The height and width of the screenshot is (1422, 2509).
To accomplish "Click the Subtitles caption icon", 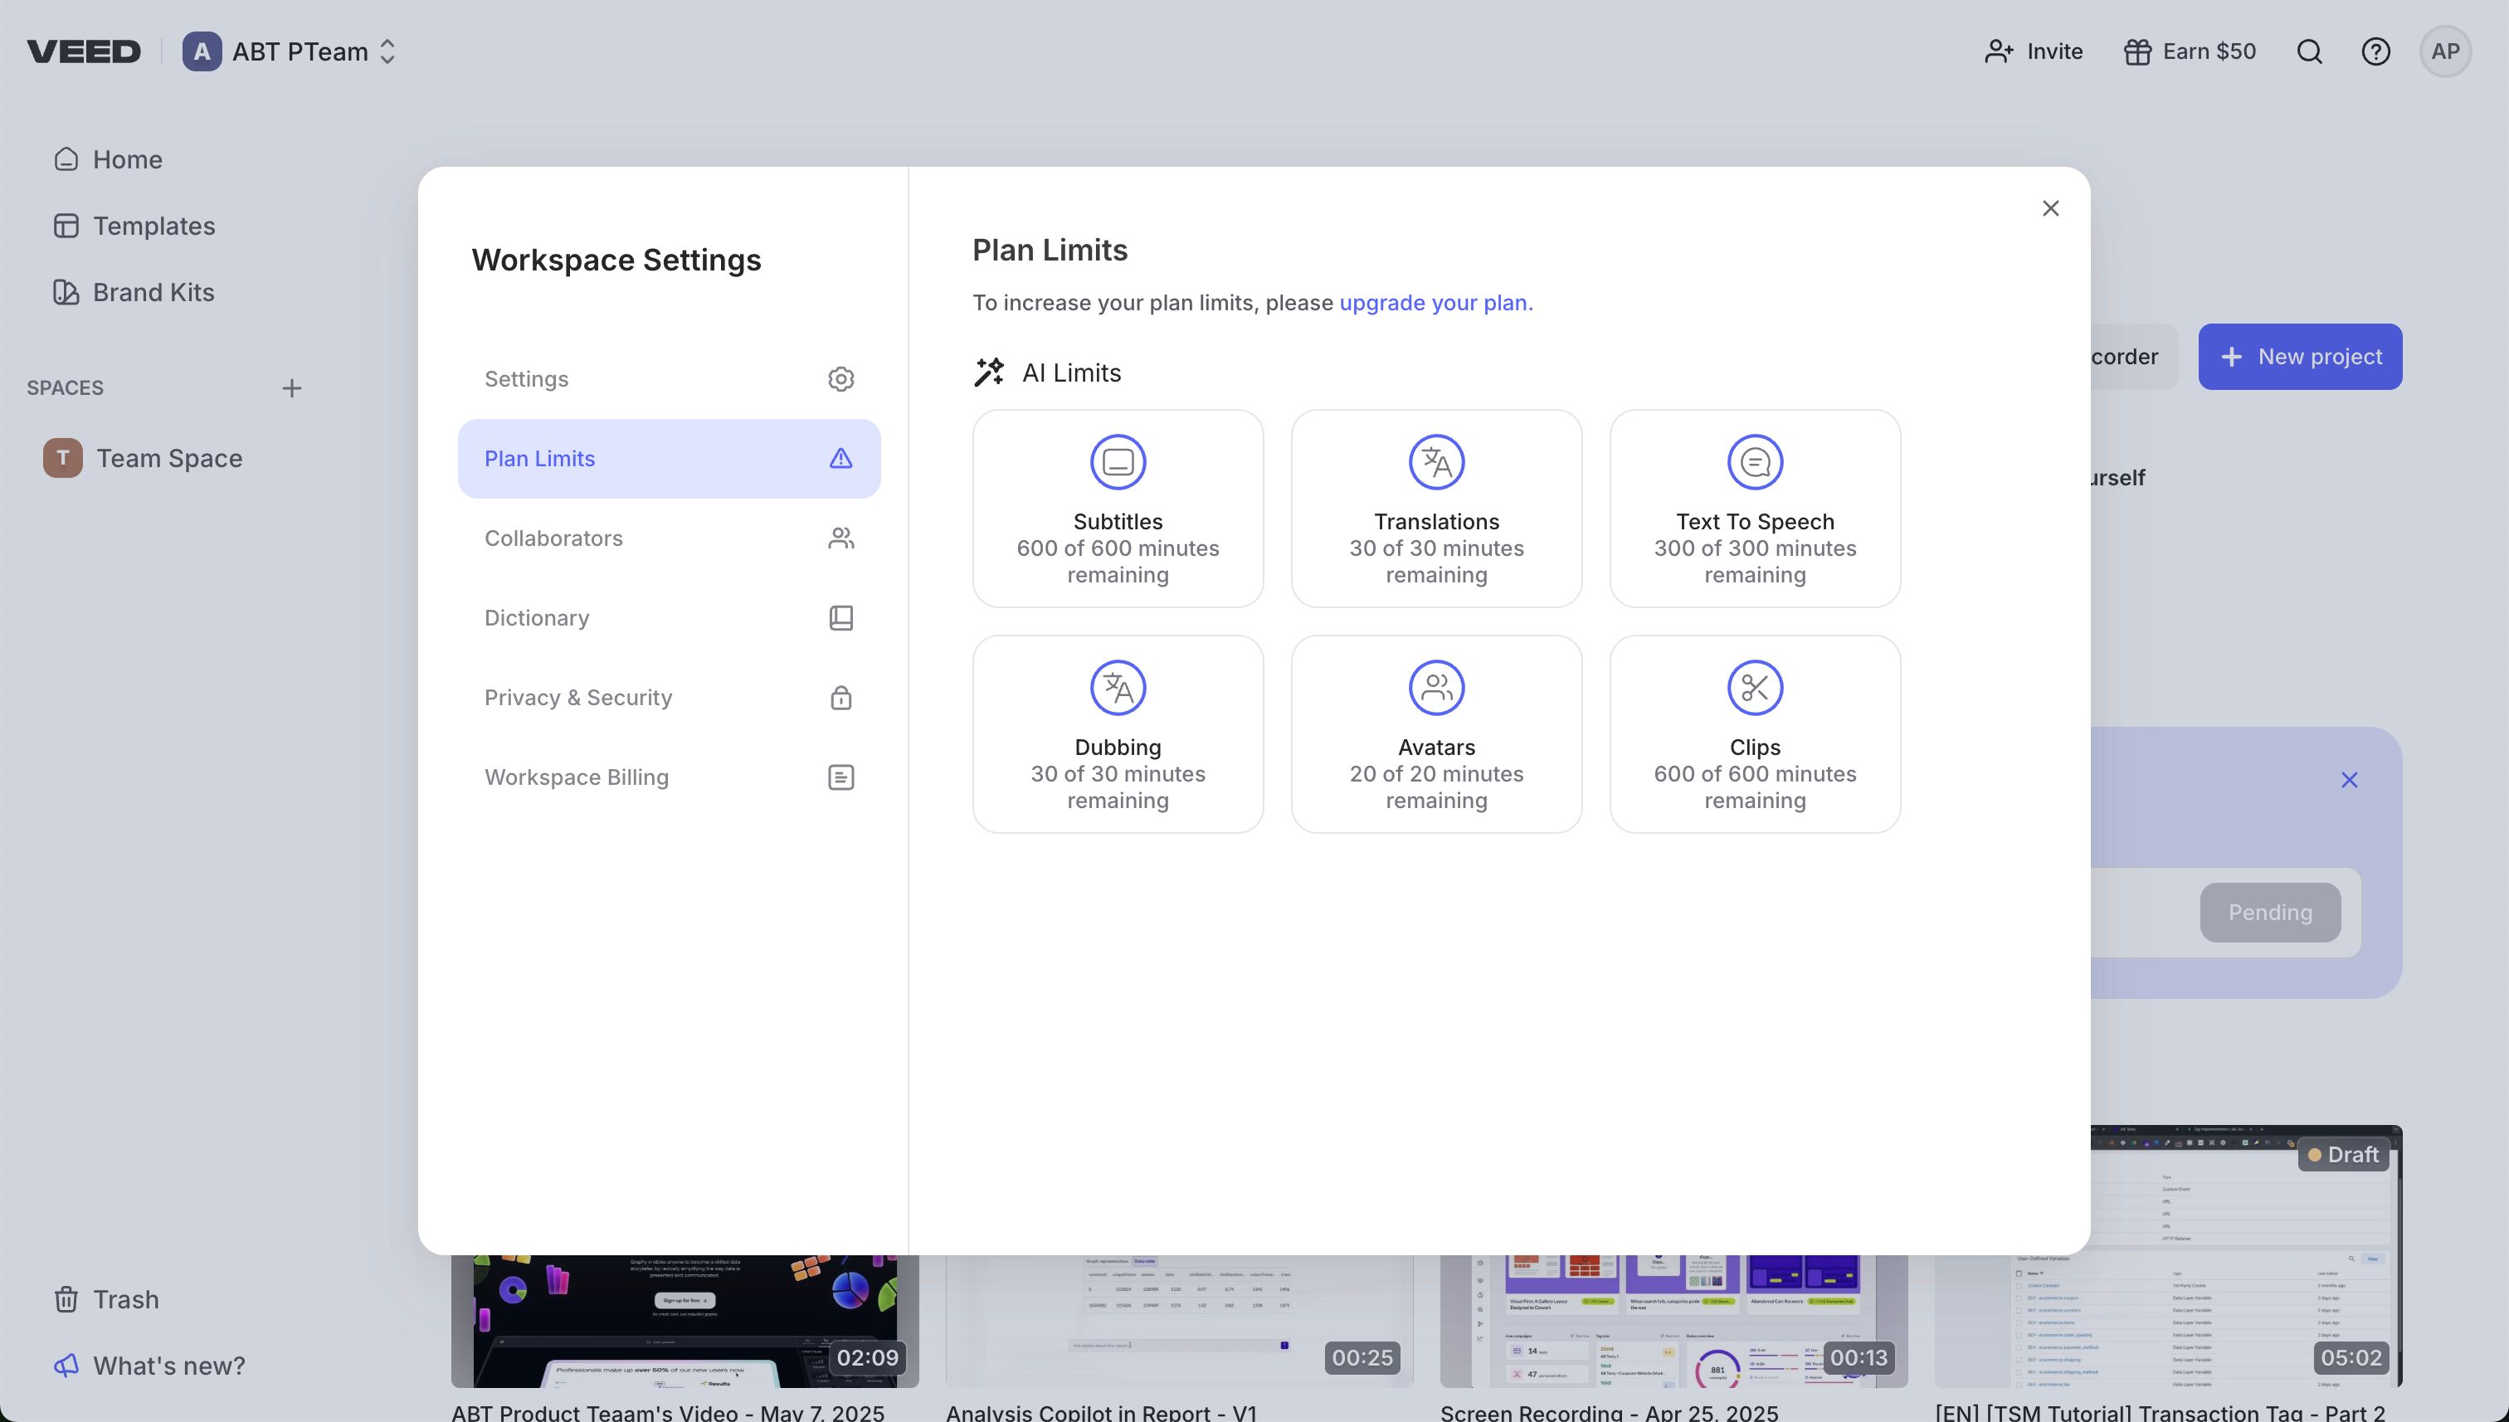I will (1118, 462).
